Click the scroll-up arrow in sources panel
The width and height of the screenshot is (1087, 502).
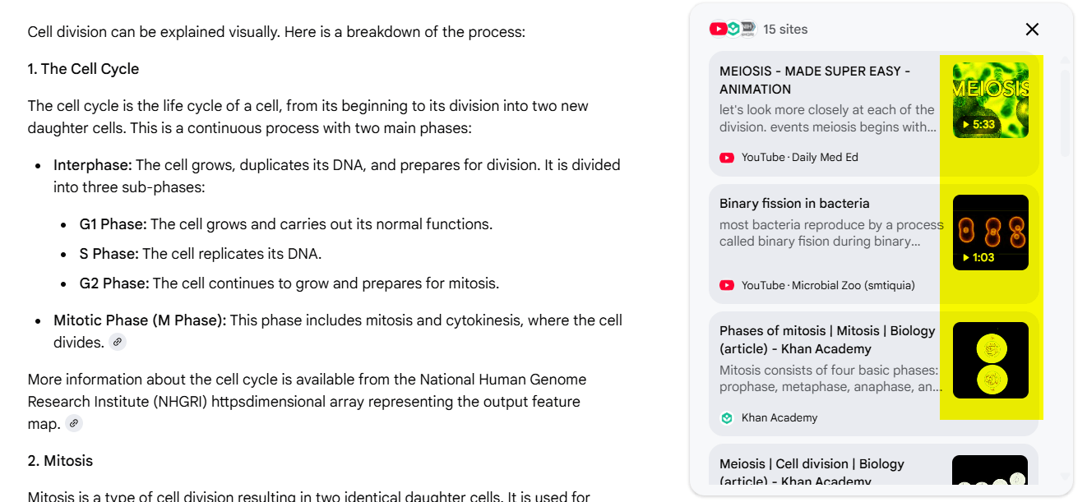[1066, 60]
